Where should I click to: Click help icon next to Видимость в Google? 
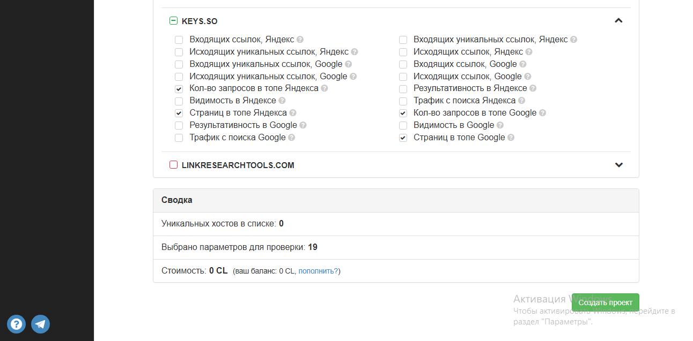(500, 125)
